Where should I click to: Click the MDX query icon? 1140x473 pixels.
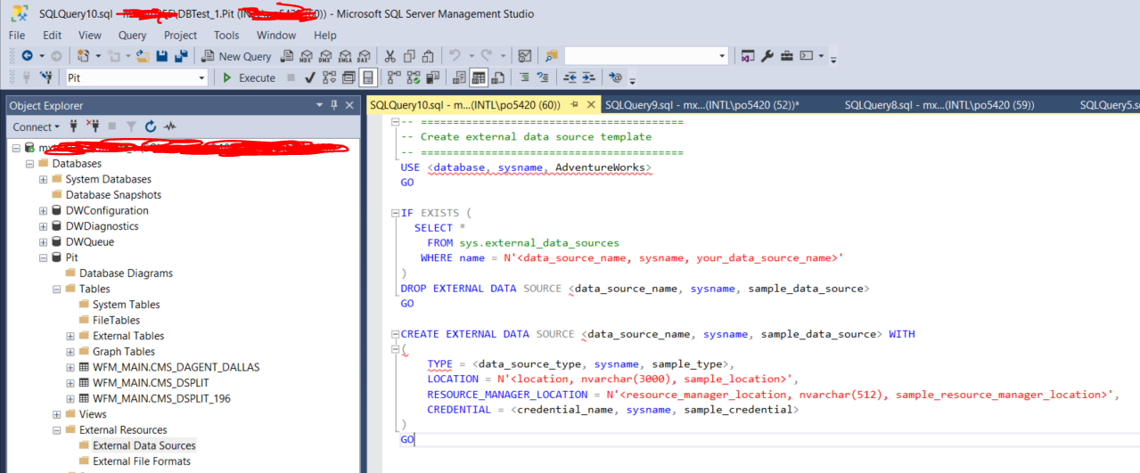pyautogui.click(x=306, y=56)
